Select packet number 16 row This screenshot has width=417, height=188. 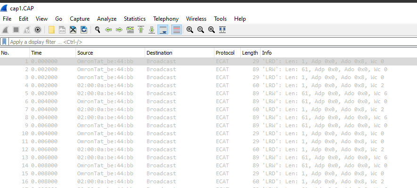208,181
